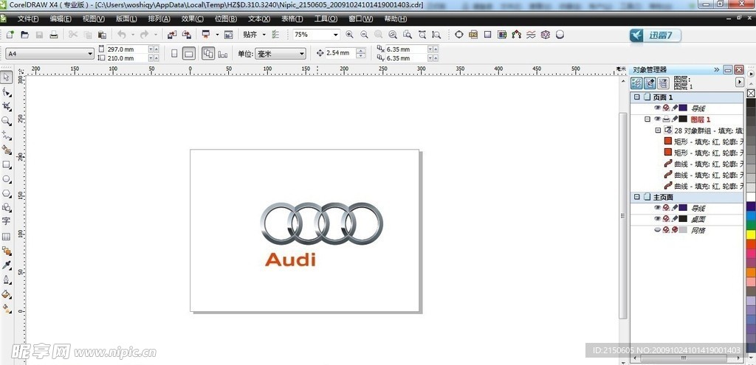
Task: Click the landscape orientation button
Action: coord(188,54)
